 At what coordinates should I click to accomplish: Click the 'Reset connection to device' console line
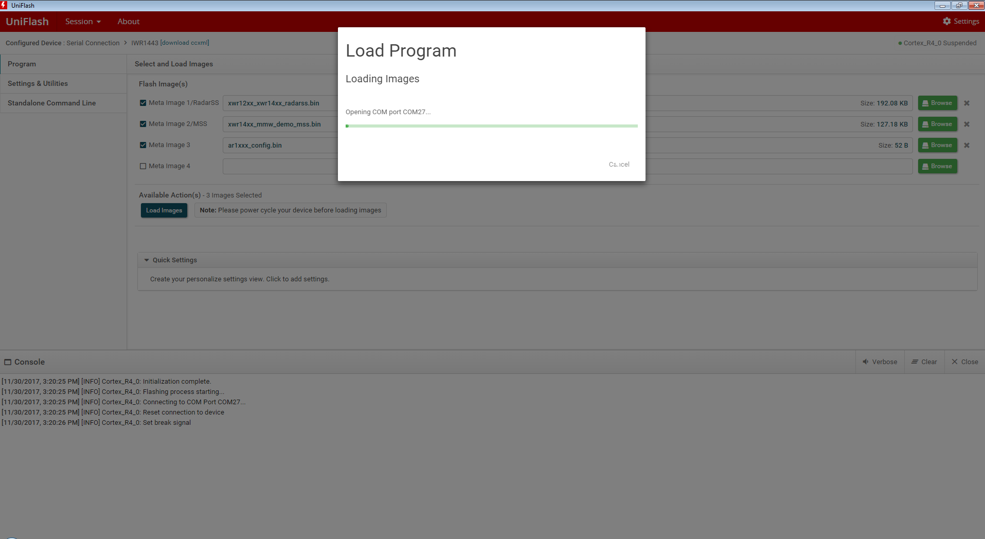point(113,412)
